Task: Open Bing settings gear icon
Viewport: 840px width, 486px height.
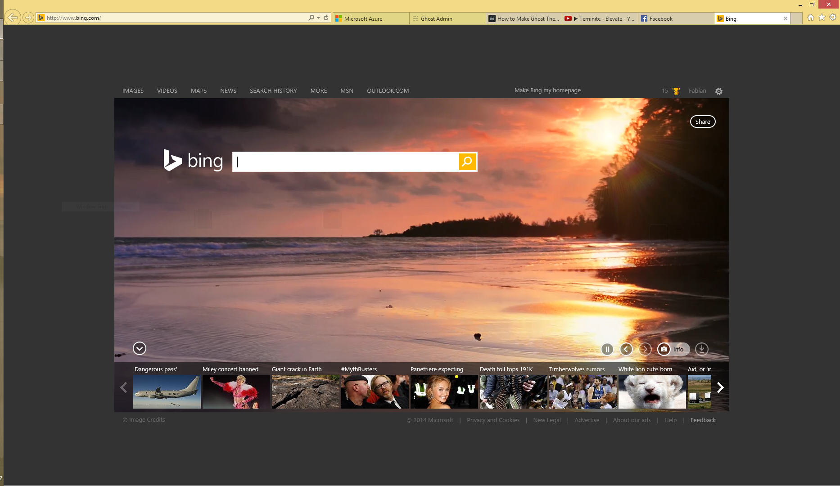Action: pos(719,91)
